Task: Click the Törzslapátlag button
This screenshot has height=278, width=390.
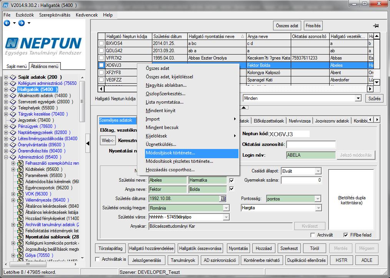Action: 110,248
